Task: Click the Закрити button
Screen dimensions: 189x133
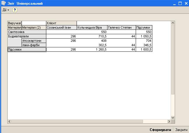Action: [x=181, y=130]
